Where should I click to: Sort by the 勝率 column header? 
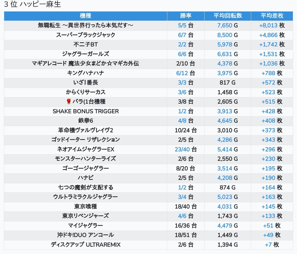(x=185, y=16)
